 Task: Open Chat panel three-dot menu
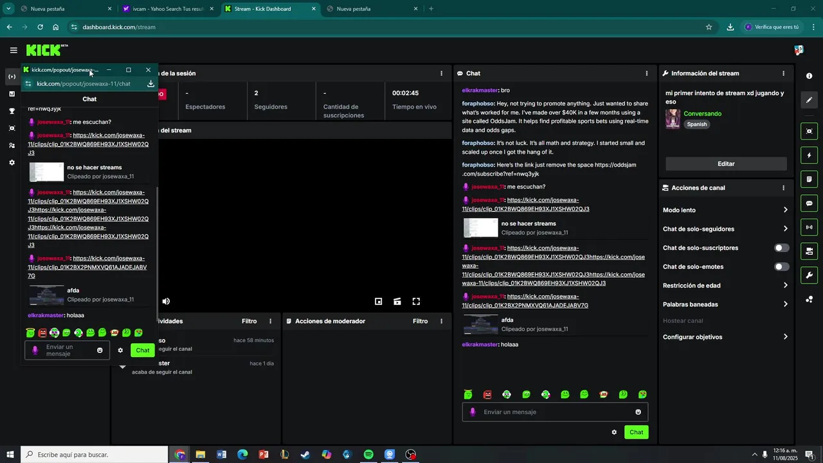647,73
